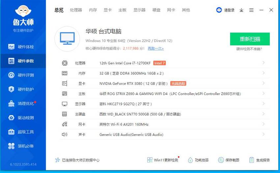280x173 pixels.
Task: Open 驱动检测 sidebar icon
Action: tap(11, 118)
